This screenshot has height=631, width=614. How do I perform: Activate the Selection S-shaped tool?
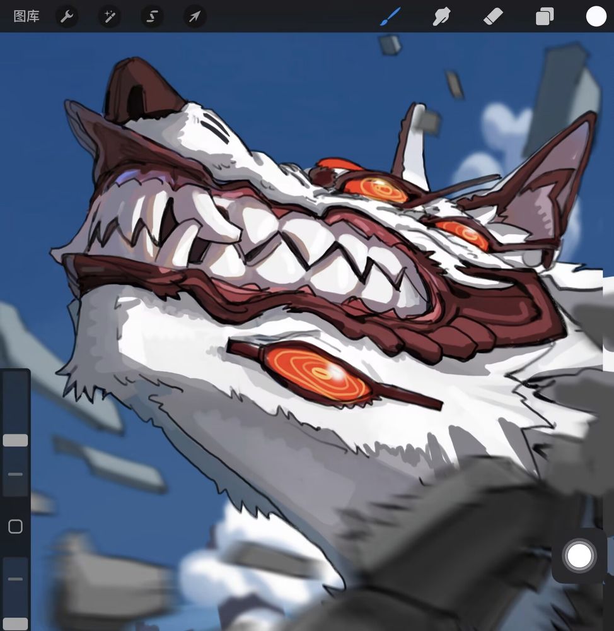[x=152, y=16]
